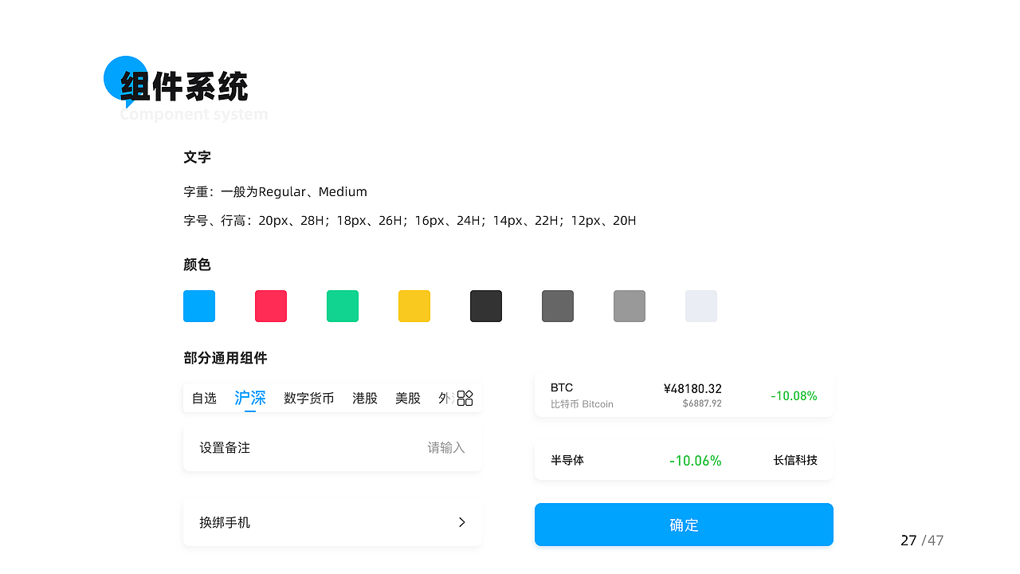Open the 长信科技 stock name
The image size is (1020, 574).
pyautogui.click(x=795, y=460)
